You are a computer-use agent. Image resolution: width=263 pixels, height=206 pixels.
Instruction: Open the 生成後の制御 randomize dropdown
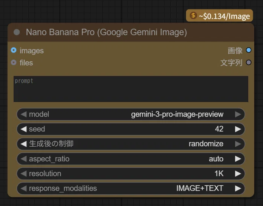(131, 144)
